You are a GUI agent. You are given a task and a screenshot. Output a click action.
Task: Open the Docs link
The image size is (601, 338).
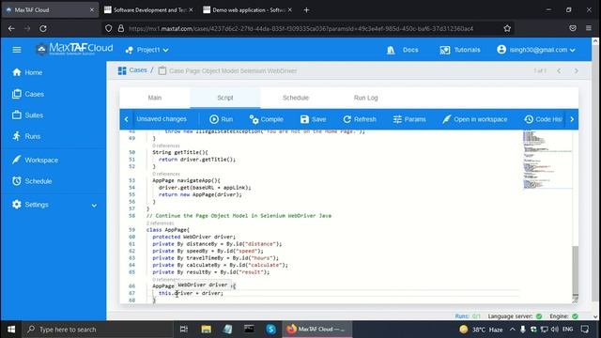click(x=403, y=50)
